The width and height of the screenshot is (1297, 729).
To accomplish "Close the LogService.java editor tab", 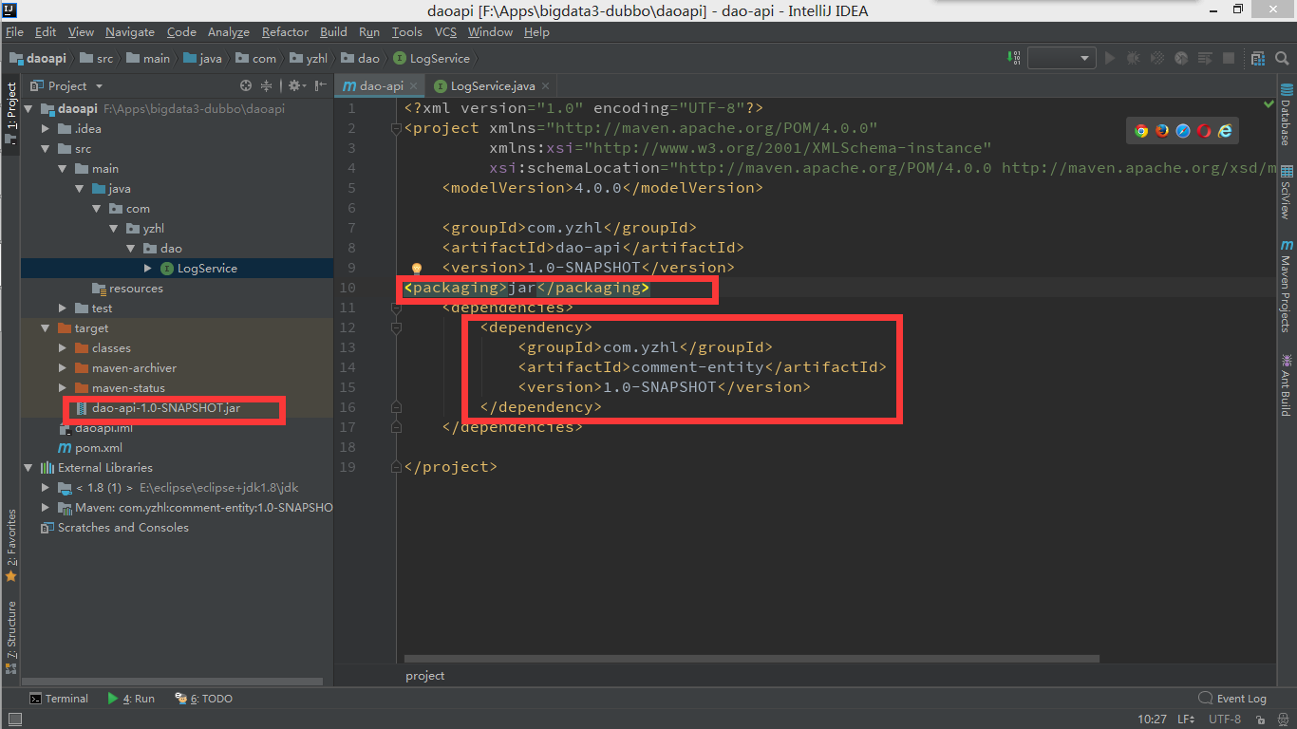I will point(546,86).
